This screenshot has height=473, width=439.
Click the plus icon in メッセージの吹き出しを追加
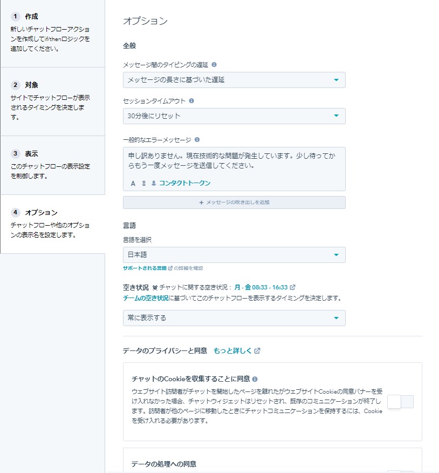[x=201, y=202]
